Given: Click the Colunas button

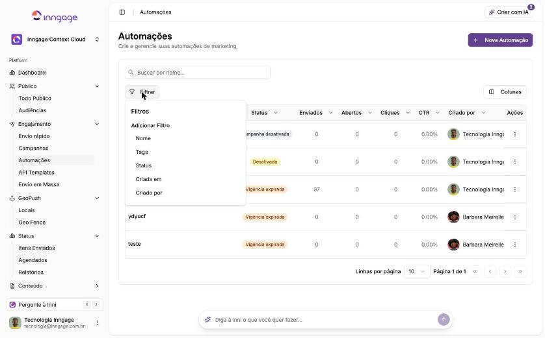Looking at the screenshot, I should [505, 92].
